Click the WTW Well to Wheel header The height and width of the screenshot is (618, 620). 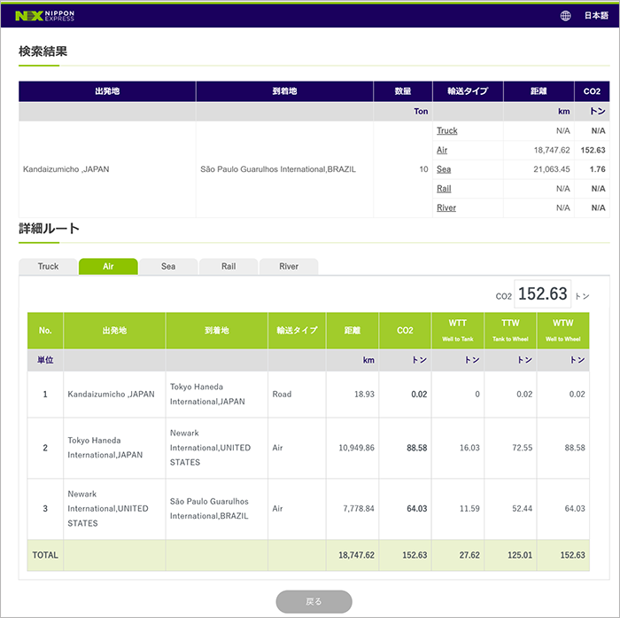[x=562, y=330]
